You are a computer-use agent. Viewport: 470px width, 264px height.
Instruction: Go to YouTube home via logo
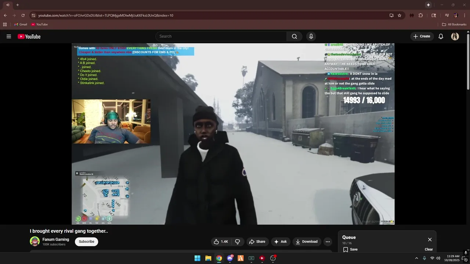coord(29,36)
